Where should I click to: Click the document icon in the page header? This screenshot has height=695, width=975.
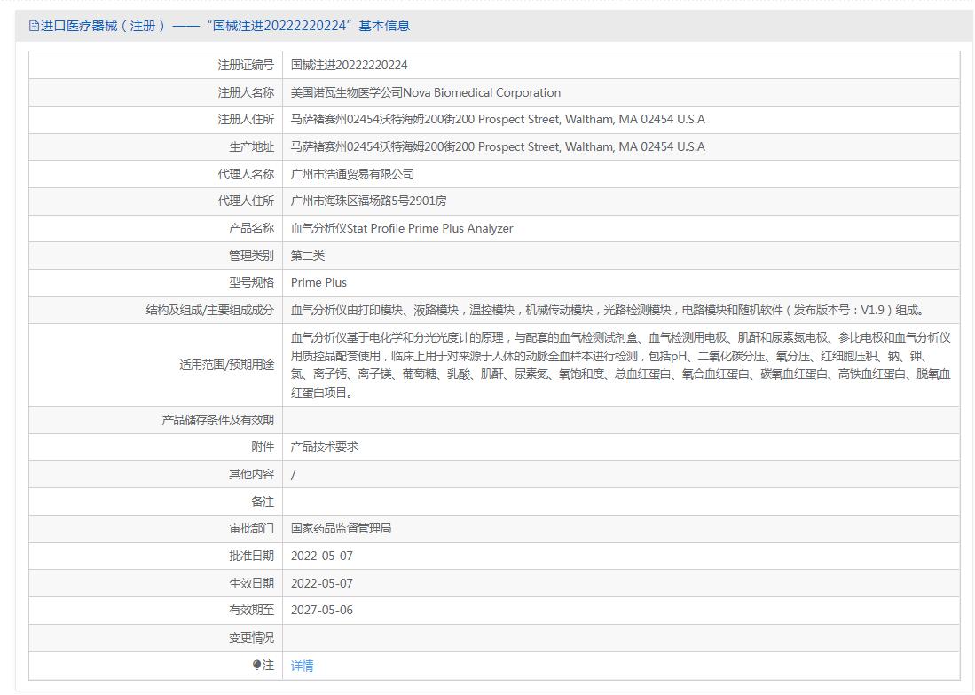(x=34, y=26)
